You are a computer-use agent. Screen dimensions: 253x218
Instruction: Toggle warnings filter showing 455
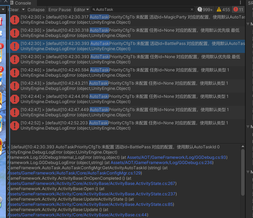coord(223,10)
